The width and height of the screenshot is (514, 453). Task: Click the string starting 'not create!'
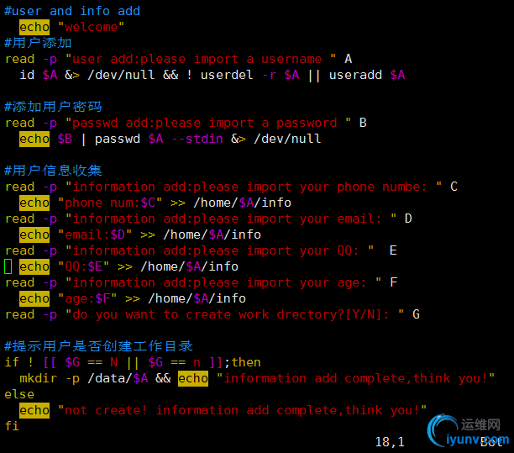point(242,410)
